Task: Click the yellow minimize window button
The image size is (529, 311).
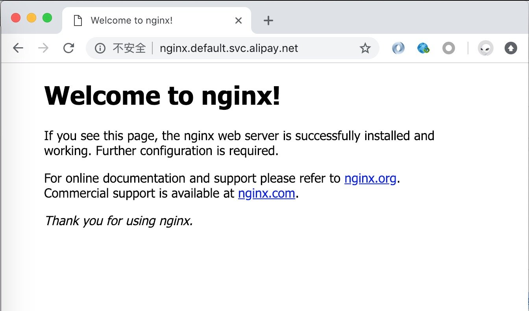Action: 31,18
